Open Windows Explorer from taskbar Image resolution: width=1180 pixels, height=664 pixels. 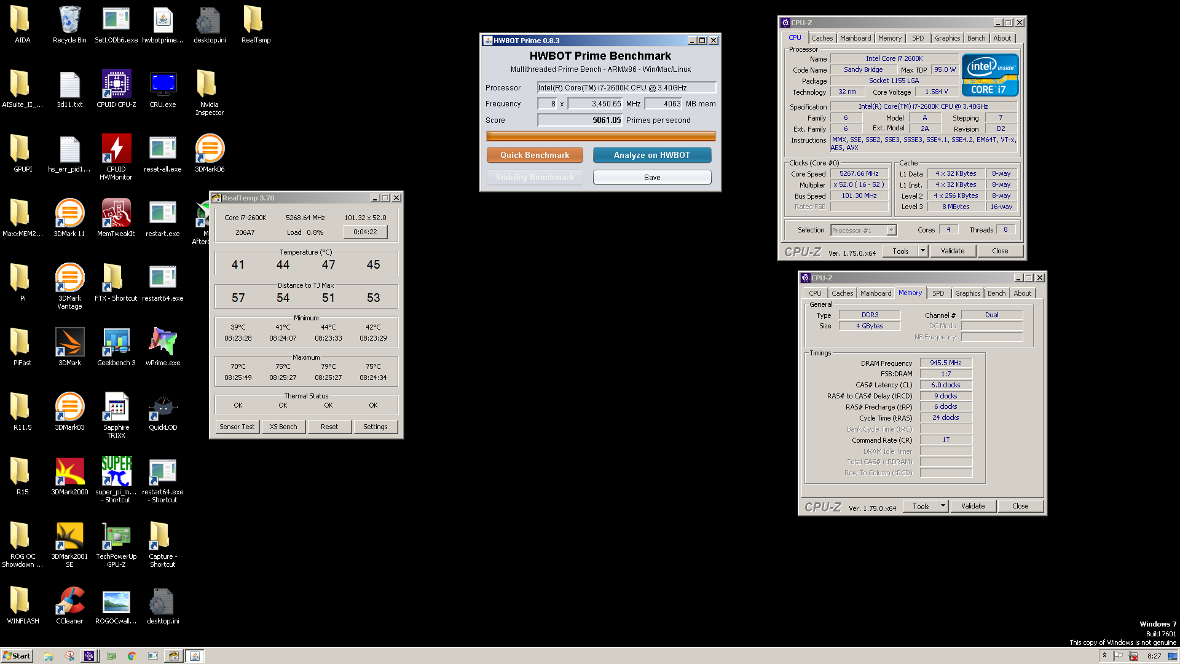[x=49, y=656]
